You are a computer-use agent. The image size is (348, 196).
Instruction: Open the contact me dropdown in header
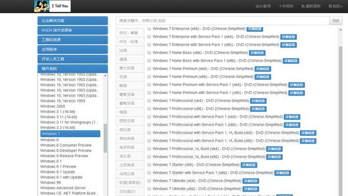(x=335, y=6)
